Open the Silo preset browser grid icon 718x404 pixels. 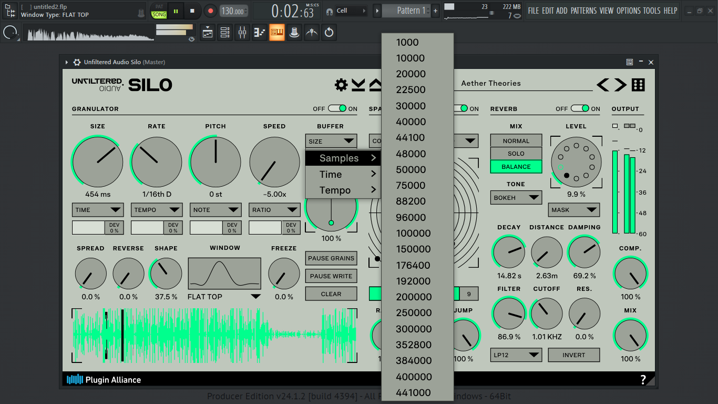(x=638, y=85)
